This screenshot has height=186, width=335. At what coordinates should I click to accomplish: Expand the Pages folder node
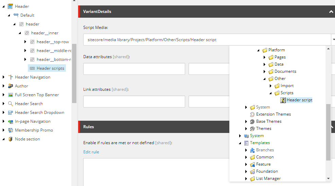tap(265, 57)
